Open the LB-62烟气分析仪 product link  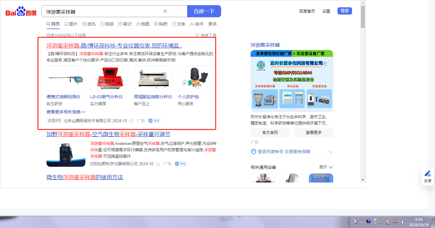[107, 97]
